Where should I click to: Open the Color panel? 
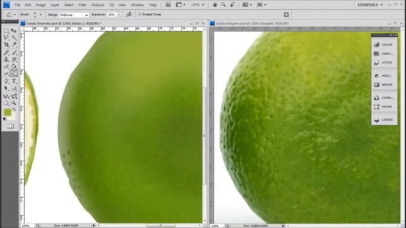click(384, 44)
